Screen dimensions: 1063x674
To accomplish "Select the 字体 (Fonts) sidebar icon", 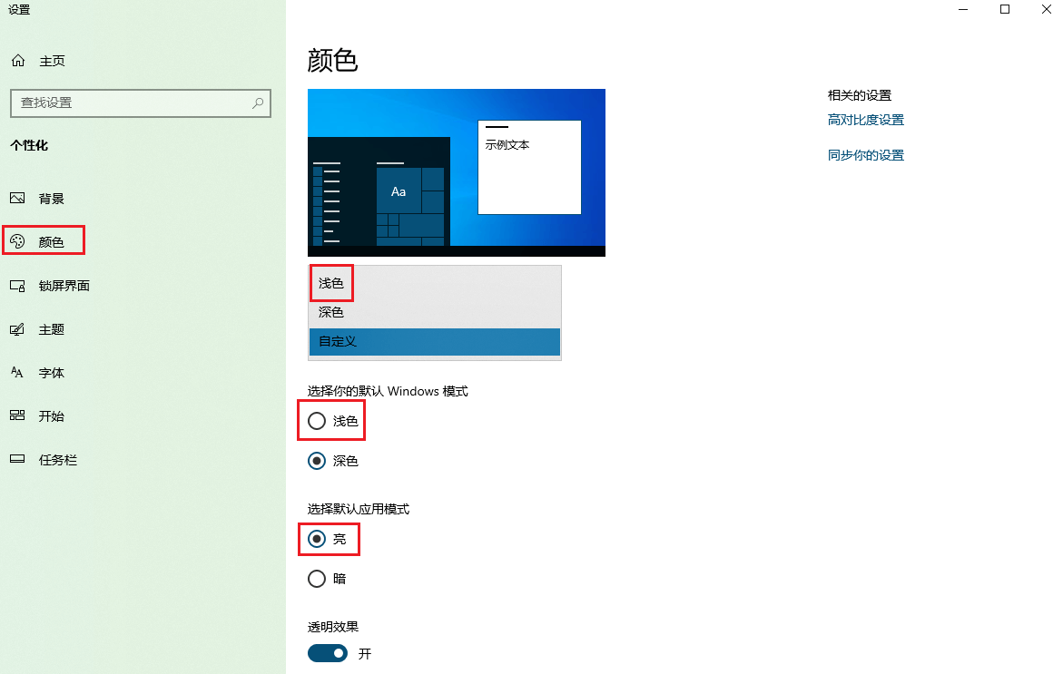I will (19, 372).
